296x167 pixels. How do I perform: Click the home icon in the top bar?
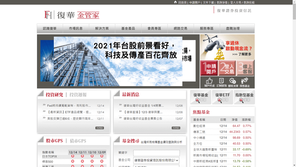(175, 2)
